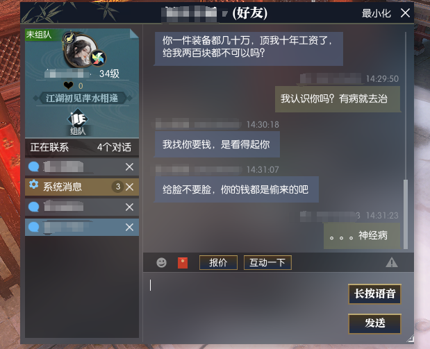Open the emoji smiley picker

(x=161, y=263)
